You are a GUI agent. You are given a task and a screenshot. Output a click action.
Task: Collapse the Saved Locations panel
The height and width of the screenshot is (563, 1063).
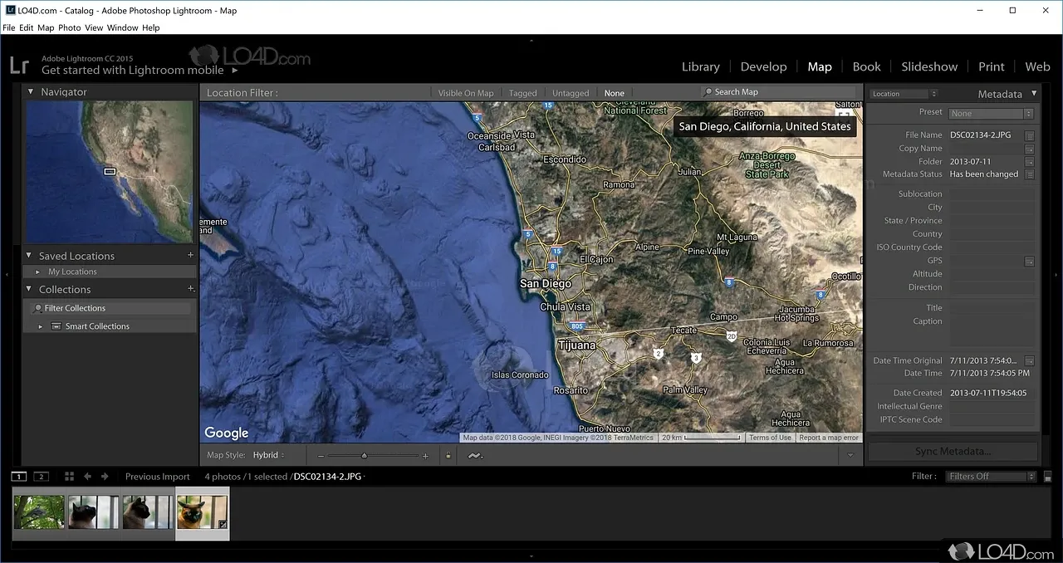click(29, 256)
